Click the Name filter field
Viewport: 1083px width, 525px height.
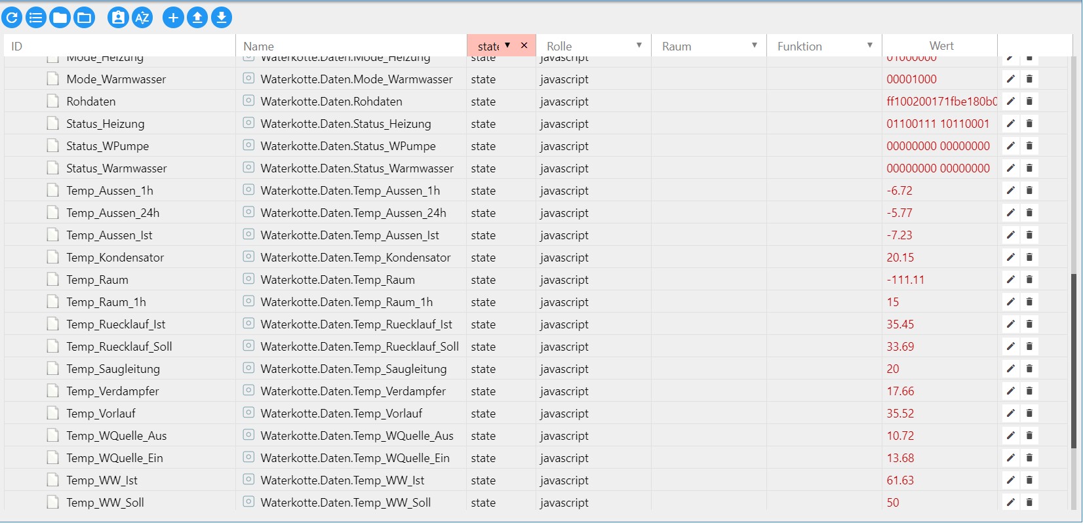tap(351, 46)
